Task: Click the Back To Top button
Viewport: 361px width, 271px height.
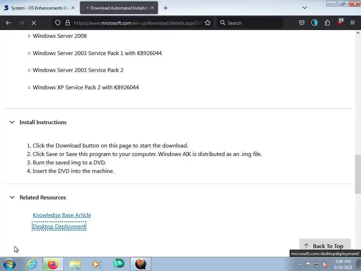Action: [x=325, y=246]
